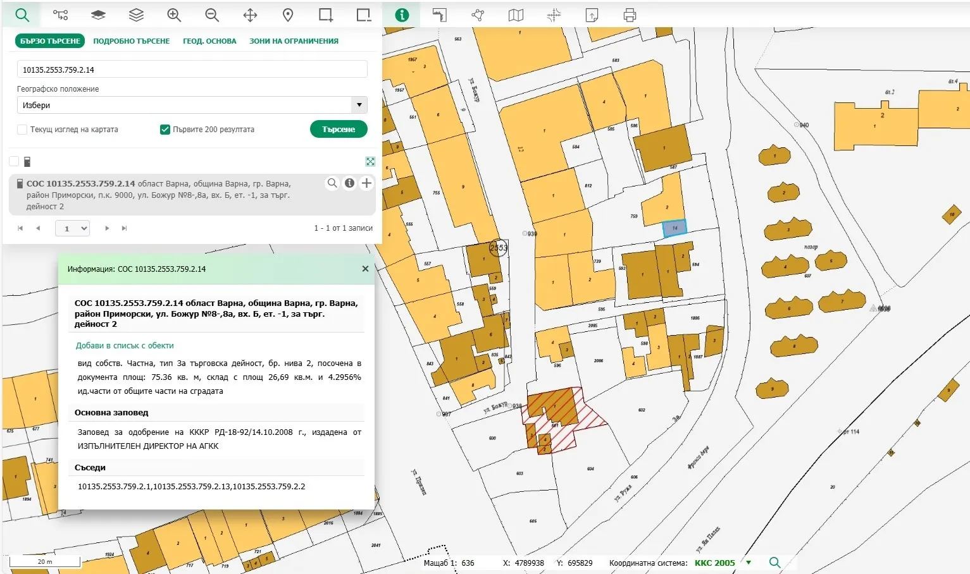
Task: Expand the results page number dropdown
Action: coord(72,228)
